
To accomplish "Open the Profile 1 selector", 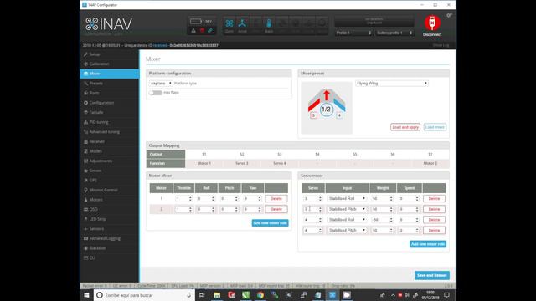I will tap(353, 33).
